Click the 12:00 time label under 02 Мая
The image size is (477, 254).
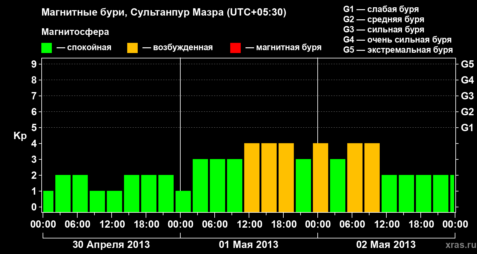point(386,224)
